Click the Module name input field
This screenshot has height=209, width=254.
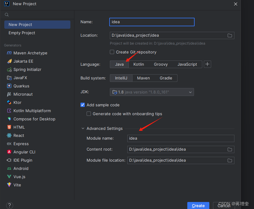pos(181,138)
